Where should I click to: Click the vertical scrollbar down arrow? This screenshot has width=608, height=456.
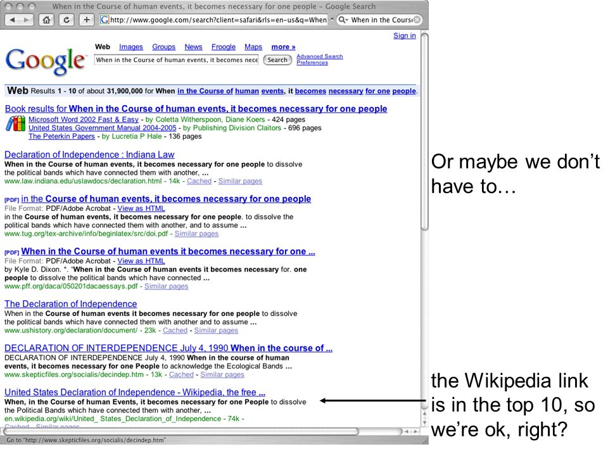[424, 422]
